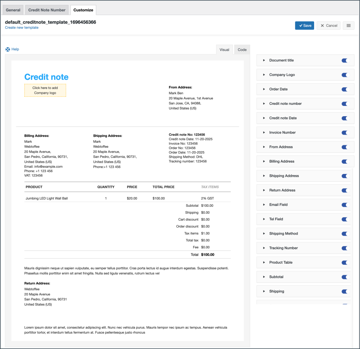The width and height of the screenshot is (360, 349).
Task: Expand the Order Date section arrow
Action: pos(264,89)
